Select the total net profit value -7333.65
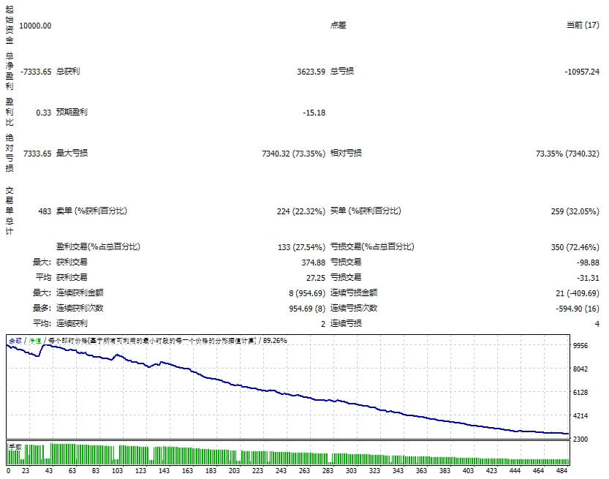The image size is (609, 479). [x=37, y=72]
